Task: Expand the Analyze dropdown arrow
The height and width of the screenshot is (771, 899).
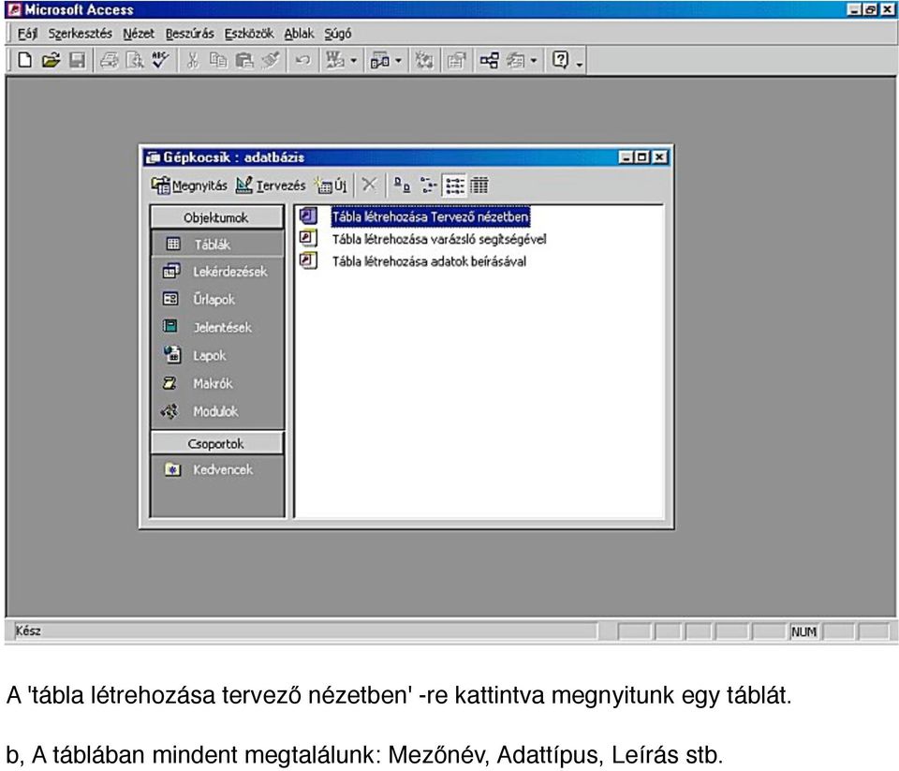Action: (399, 60)
